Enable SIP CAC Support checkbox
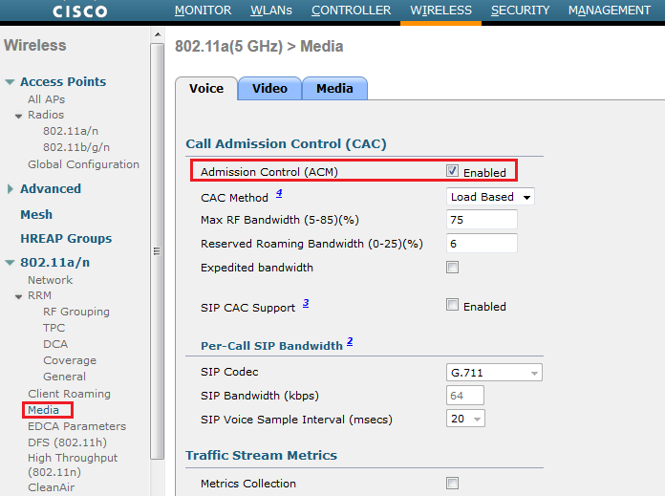This screenshot has width=665, height=496. click(452, 306)
